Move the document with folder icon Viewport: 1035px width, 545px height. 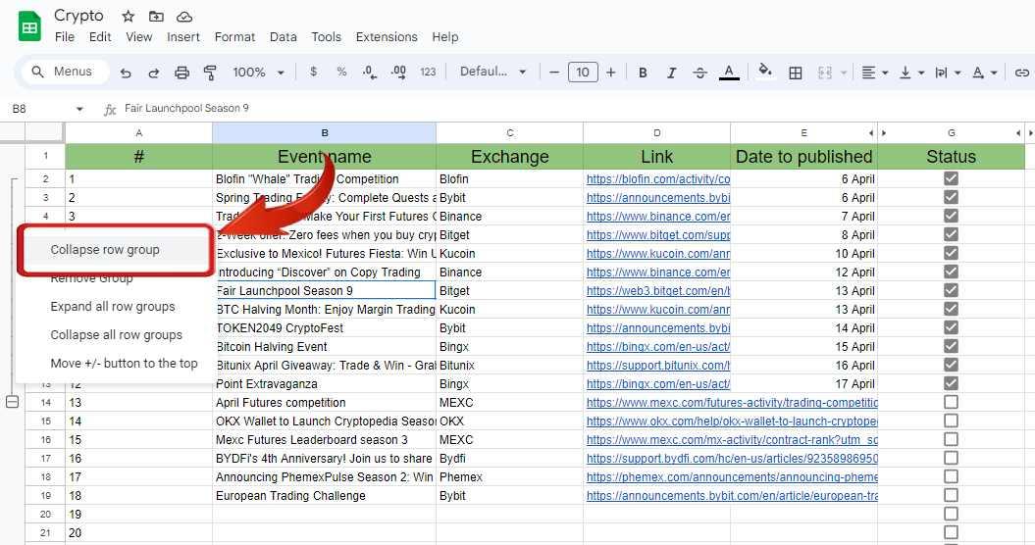156,16
